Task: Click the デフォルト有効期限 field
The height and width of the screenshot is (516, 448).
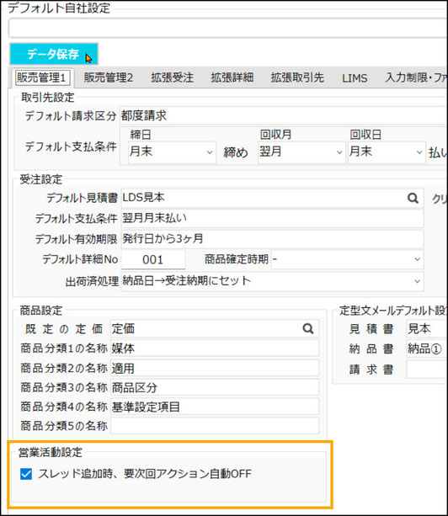Action: tap(272, 239)
